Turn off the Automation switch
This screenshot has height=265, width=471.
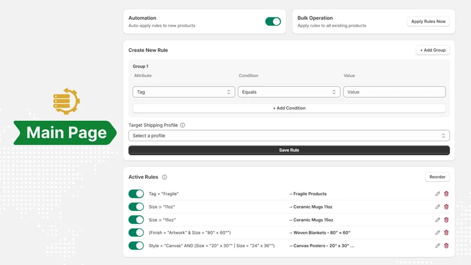pyautogui.click(x=273, y=21)
